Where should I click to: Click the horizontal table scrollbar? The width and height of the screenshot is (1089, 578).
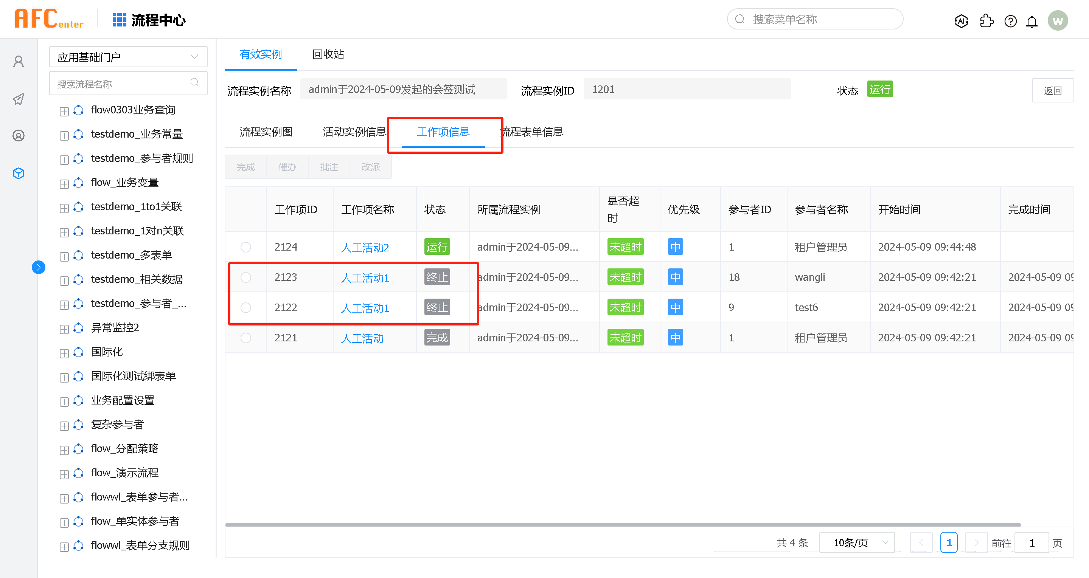tap(622, 524)
